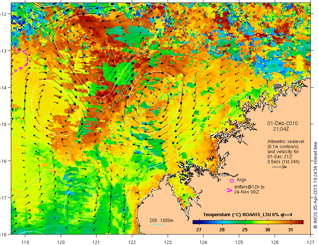Screen dimensions: 318x245
Task: Click the latitude axis label -14
Action: point(4,88)
